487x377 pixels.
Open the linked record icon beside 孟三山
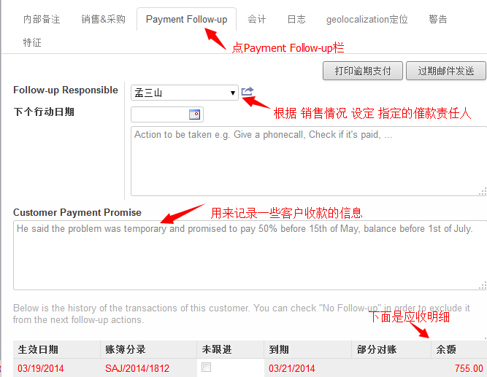pyautogui.click(x=248, y=92)
